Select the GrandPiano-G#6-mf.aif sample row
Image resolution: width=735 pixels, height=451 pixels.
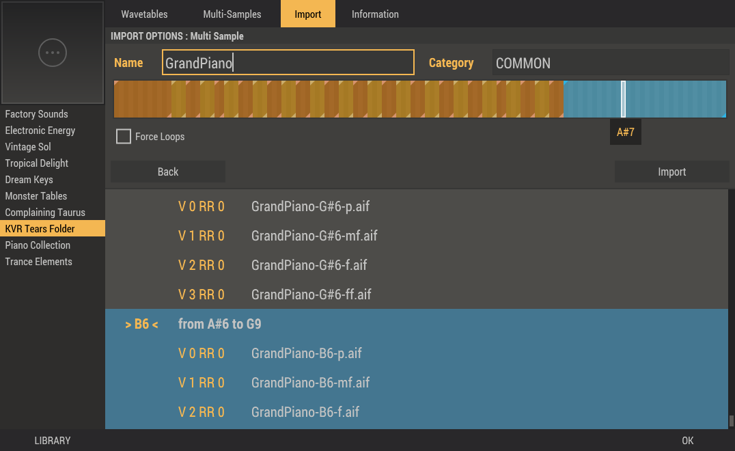coord(314,236)
